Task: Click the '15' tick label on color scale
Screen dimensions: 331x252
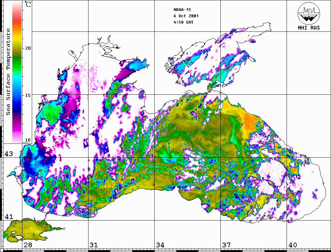Action: [x=28, y=95]
